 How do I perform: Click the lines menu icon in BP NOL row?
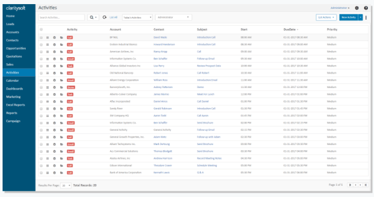click(47, 38)
